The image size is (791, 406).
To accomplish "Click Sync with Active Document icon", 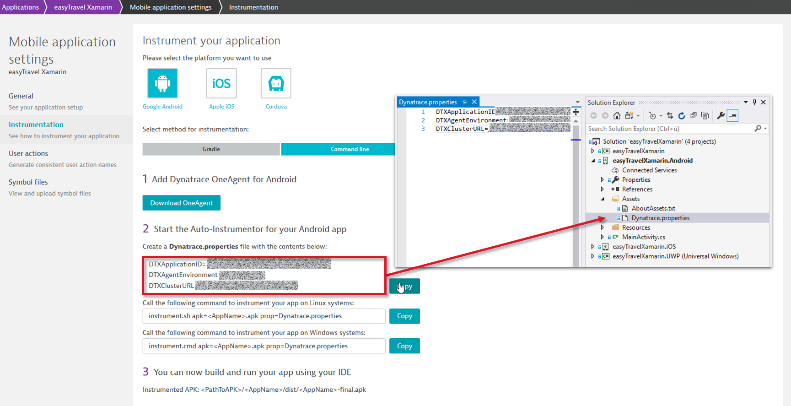I will click(670, 116).
